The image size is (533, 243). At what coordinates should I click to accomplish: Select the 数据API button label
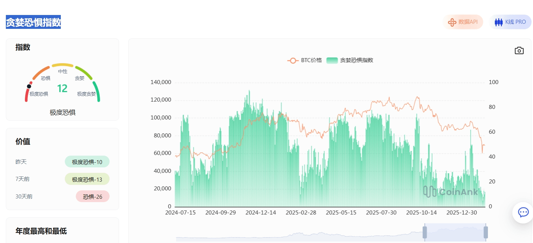click(x=468, y=22)
